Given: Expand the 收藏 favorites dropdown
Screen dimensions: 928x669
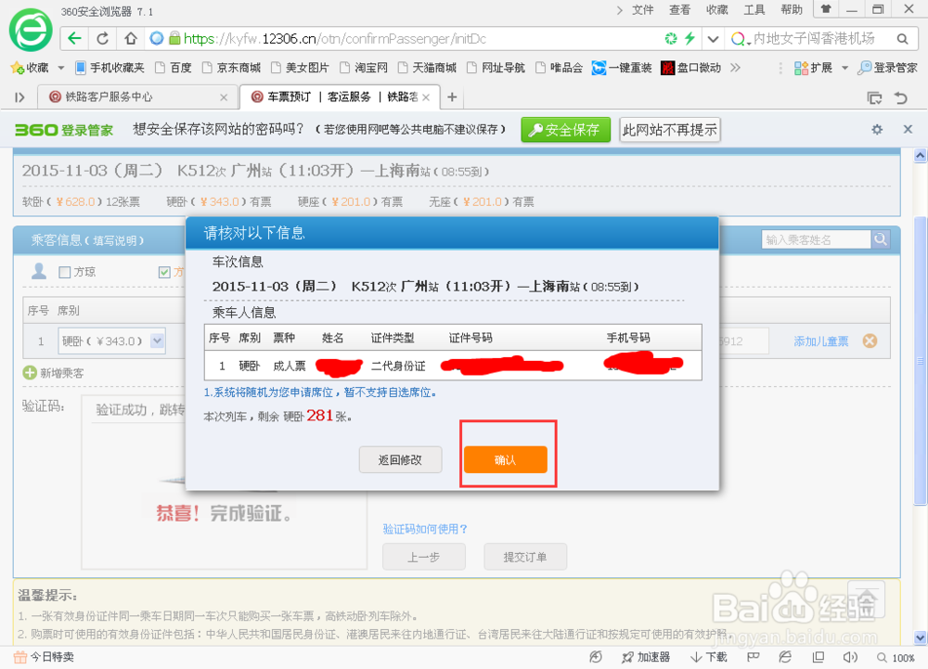Looking at the screenshot, I should (x=59, y=68).
